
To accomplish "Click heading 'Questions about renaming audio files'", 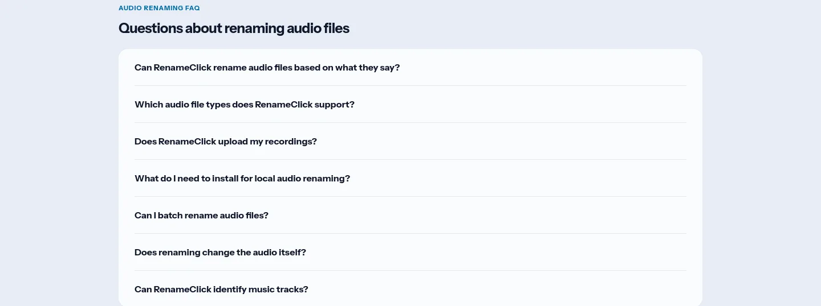I will coord(234,28).
